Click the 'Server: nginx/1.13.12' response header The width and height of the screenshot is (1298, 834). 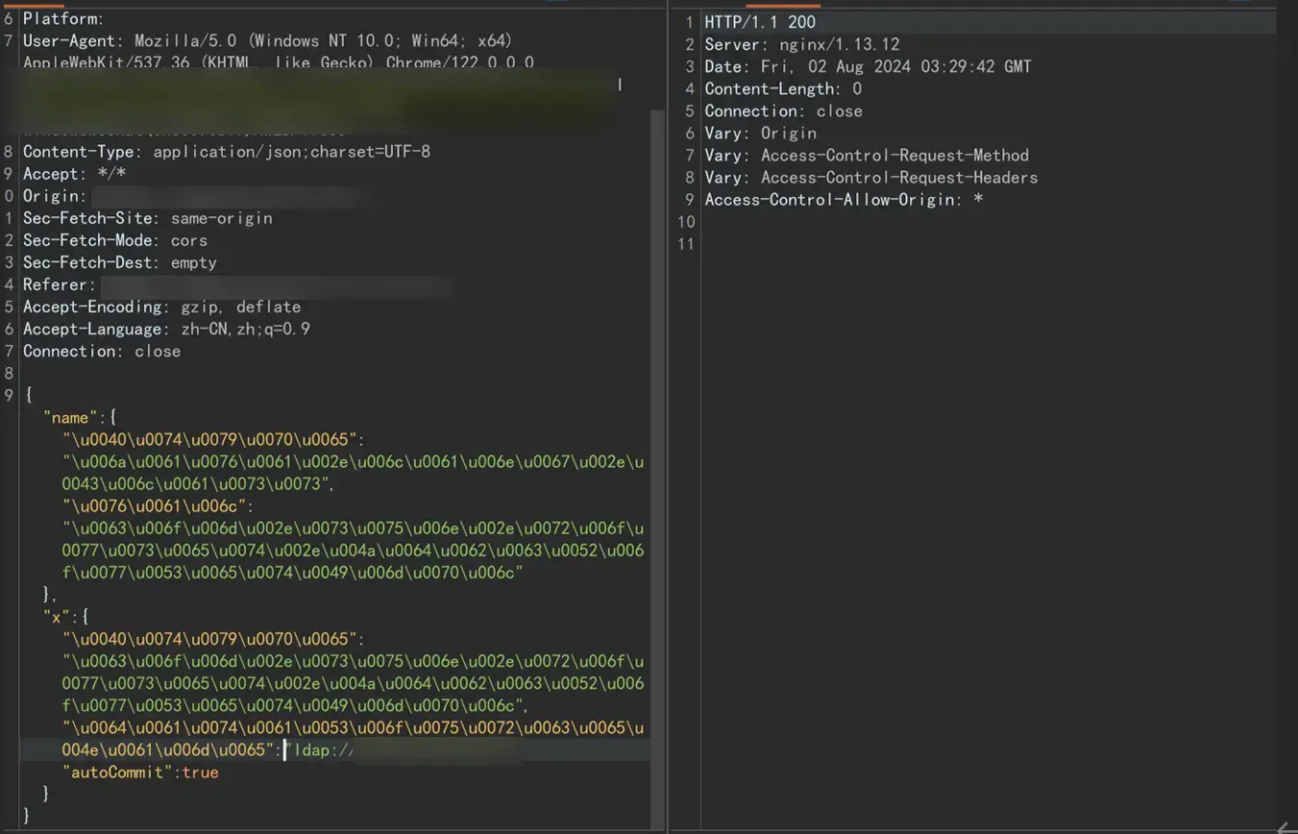tap(802, 44)
